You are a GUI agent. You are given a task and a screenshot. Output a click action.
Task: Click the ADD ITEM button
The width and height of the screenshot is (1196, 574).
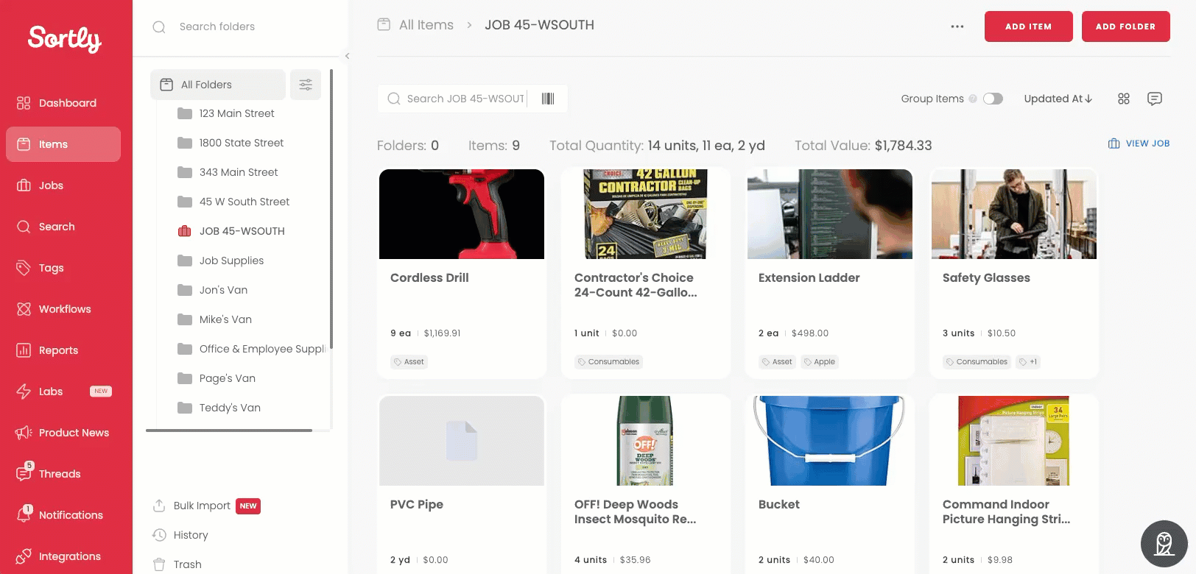pyautogui.click(x=1029, y=26)
